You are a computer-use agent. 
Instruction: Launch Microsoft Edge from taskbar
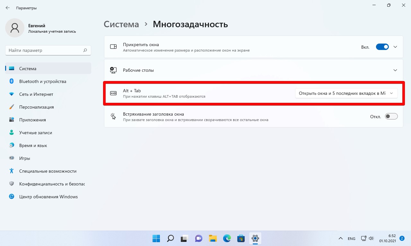pyautogui.click(x=227, y=238)
